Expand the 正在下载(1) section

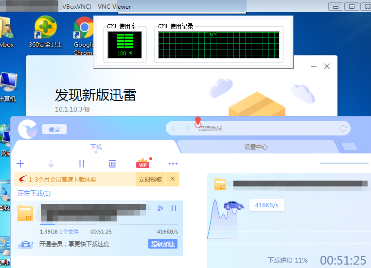tap(34, 193)
